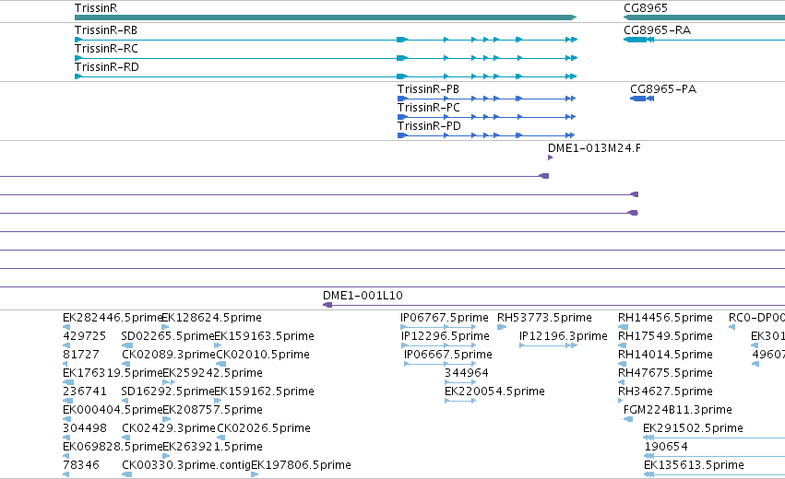Click the RH34627.5prime cDNA label
The height and width of the screenshot is (479, 785).
click(665, 391)
